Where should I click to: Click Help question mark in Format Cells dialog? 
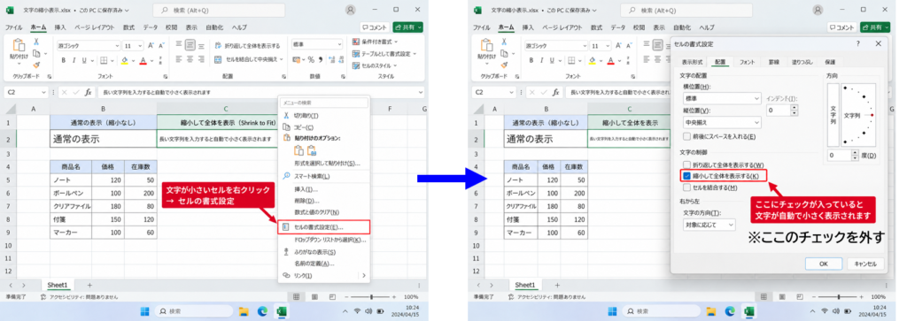coord(857,44)
